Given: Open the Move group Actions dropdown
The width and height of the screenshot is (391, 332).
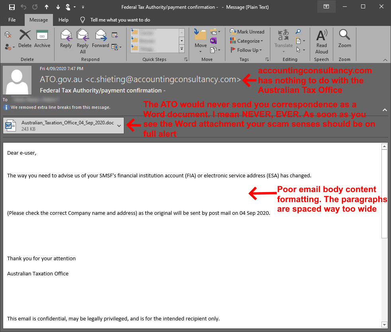Looking at the screenshot, I should (215, 50).
